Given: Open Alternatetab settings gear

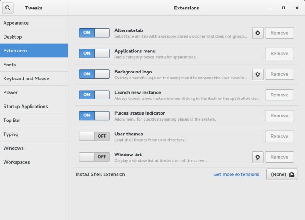Looking at the screenshot, I should 258,33.
